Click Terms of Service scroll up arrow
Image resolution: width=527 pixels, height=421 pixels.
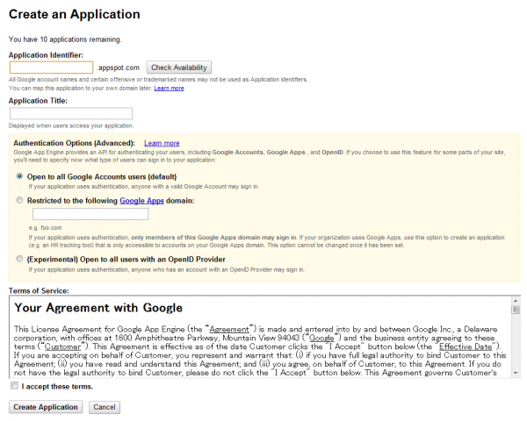coord(515,301)
